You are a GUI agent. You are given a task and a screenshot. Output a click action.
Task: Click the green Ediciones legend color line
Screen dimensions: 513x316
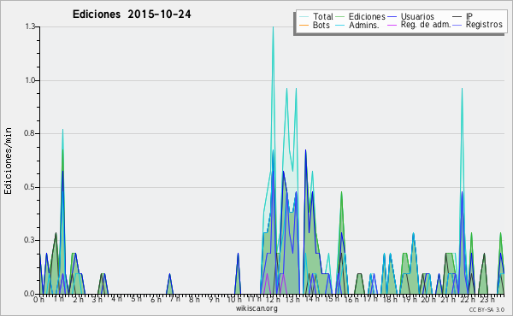[x=340, y=16]
